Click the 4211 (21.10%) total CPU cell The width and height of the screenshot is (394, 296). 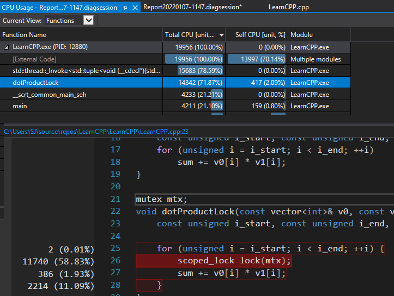coord(202,106)
